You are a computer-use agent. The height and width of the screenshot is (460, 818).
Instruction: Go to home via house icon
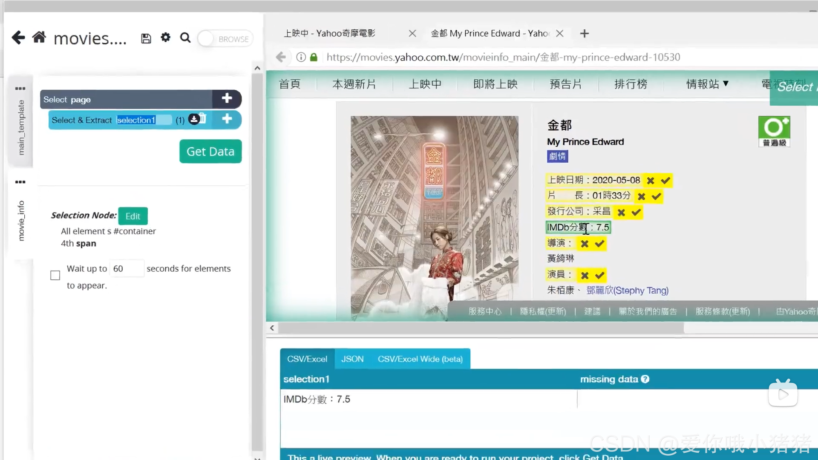[x=39, y=37]
